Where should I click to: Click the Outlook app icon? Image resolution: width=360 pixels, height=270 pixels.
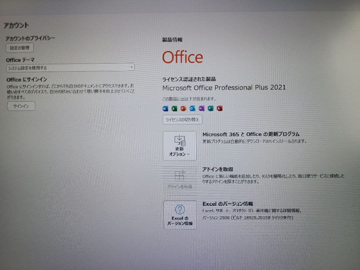[x=192, y=108]
